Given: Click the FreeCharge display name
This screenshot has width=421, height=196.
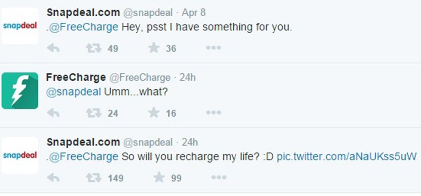Looking at the screenshot, I should tap(76, 78).
